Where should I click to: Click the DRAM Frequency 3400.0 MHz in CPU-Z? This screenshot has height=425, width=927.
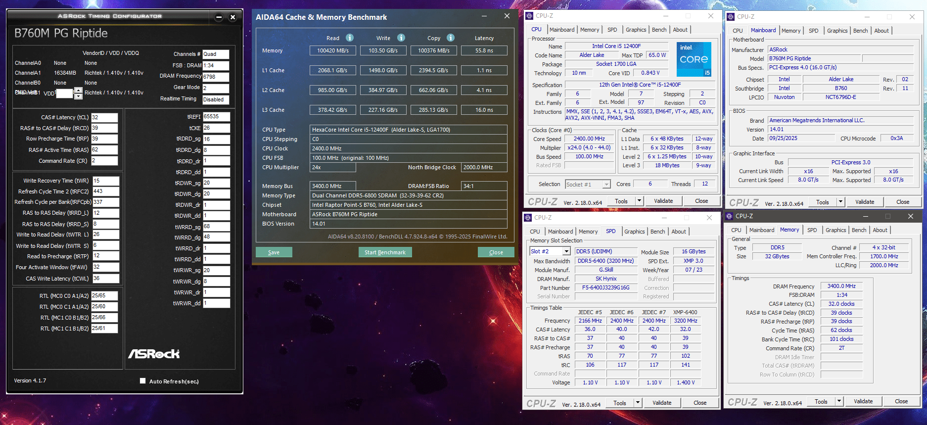pyautogui.click(x=841, y=286)
